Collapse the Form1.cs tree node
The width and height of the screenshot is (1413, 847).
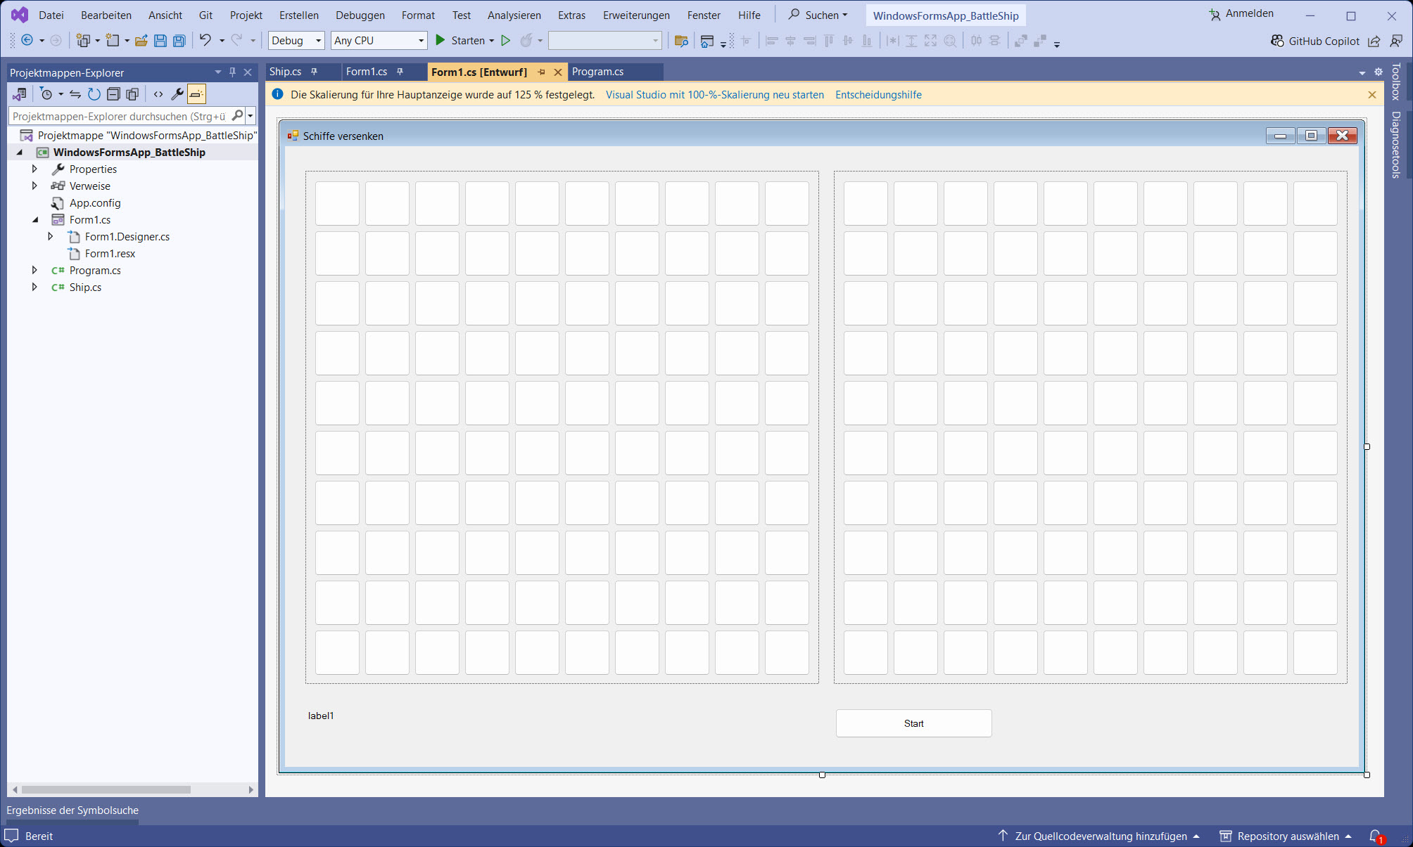(x=34, y=219)
